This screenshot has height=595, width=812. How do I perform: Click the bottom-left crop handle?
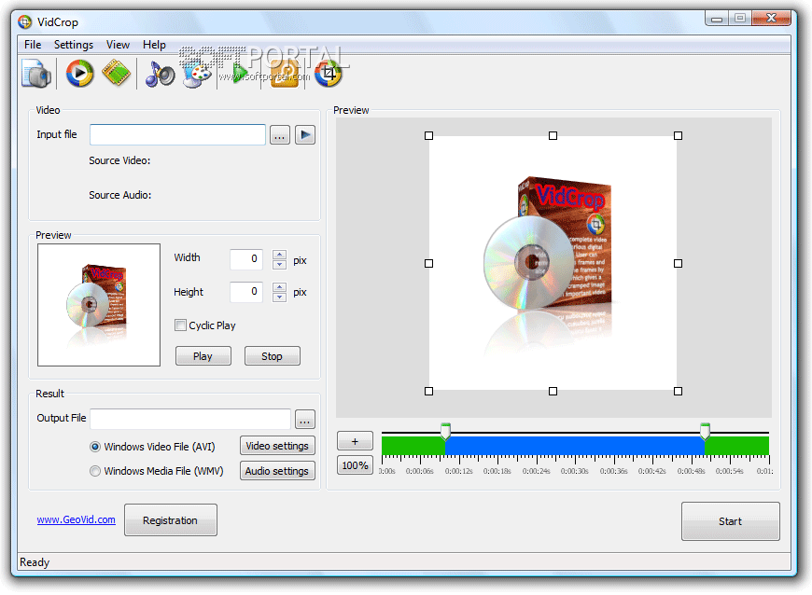click(428, 391)
